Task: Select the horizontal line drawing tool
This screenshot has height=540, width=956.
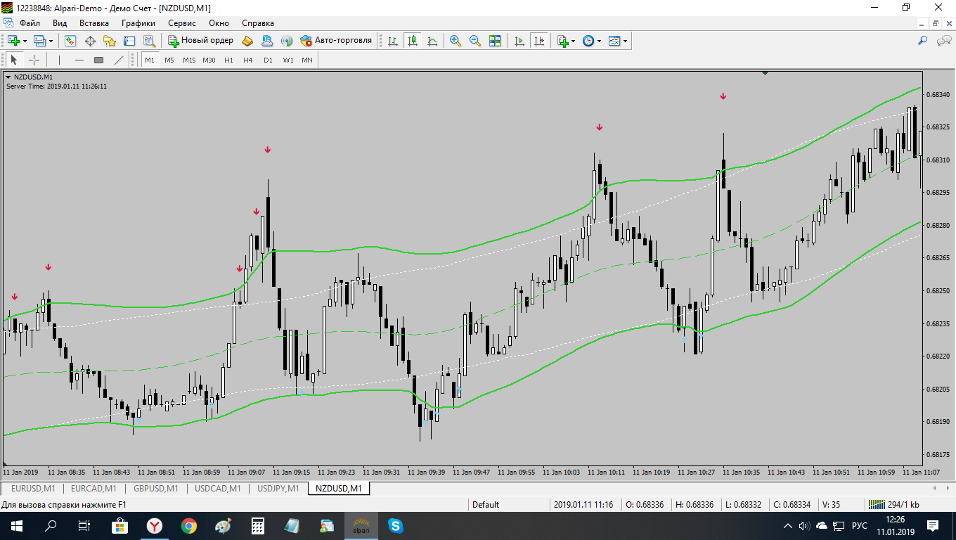Action: tap(79, 60)
